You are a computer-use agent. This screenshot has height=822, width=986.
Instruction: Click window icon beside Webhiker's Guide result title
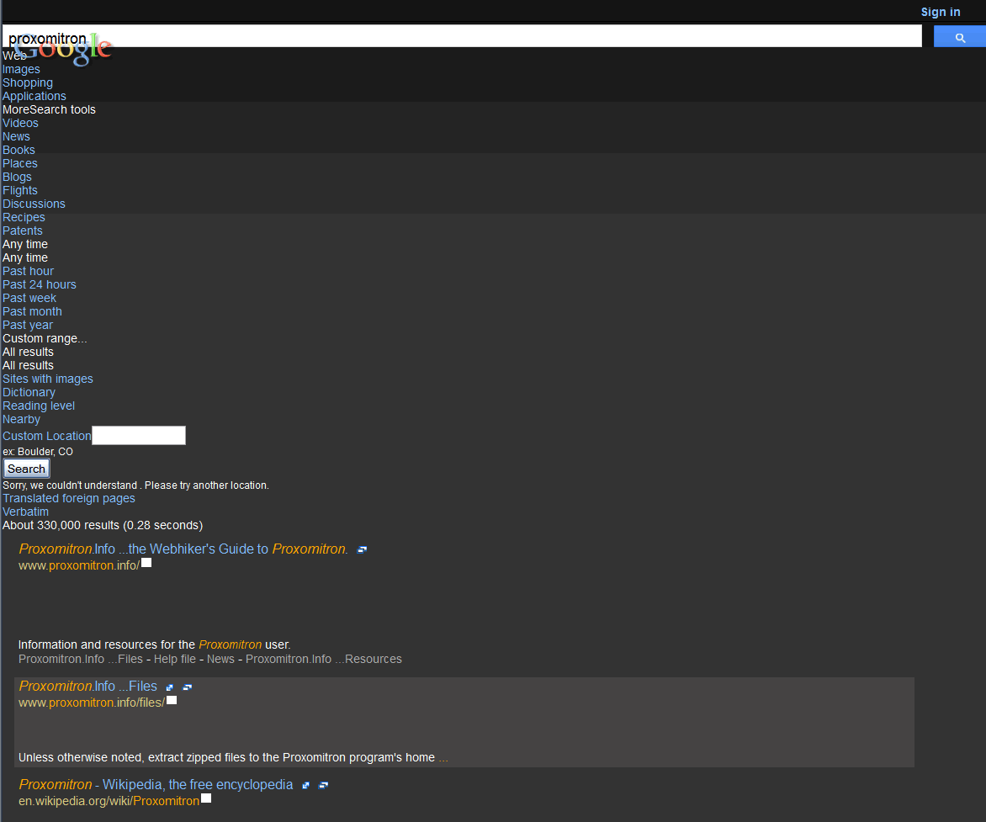click(x=362, y=549)
